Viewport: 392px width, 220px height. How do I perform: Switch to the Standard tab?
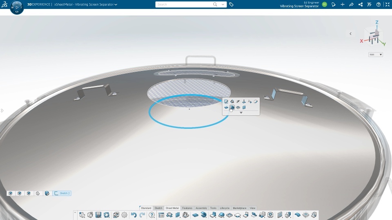point(146,208)
